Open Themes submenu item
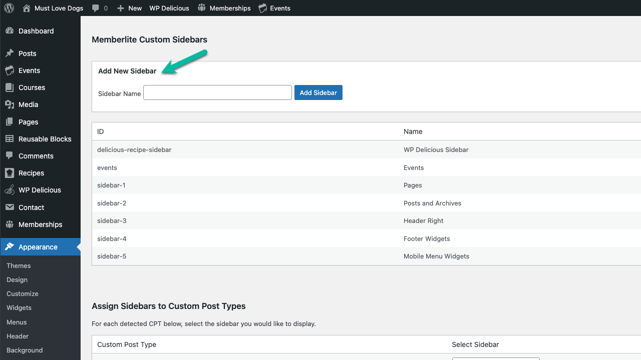 click(19, 265)
